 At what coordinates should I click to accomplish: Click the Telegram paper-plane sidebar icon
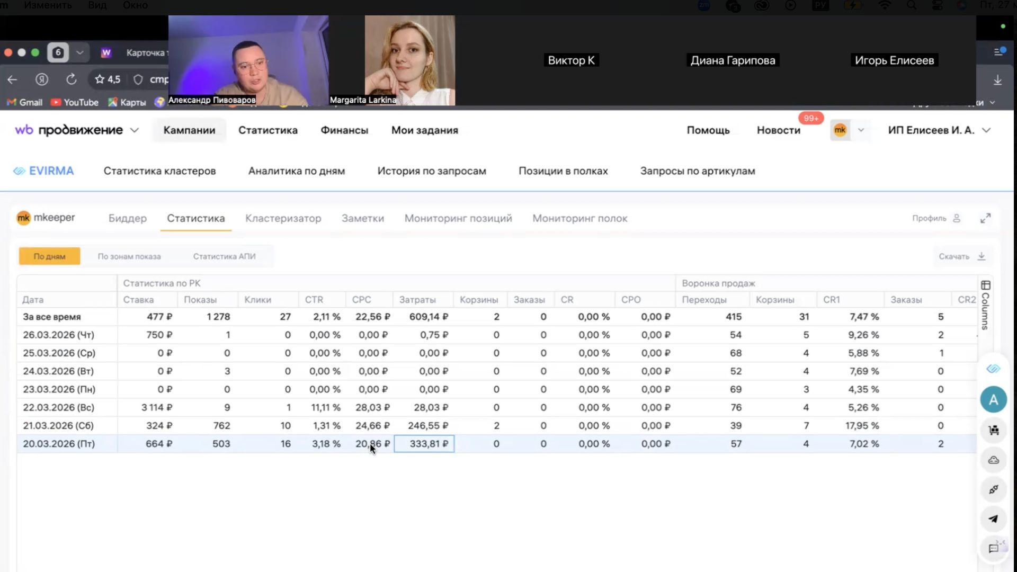point(993,519)
